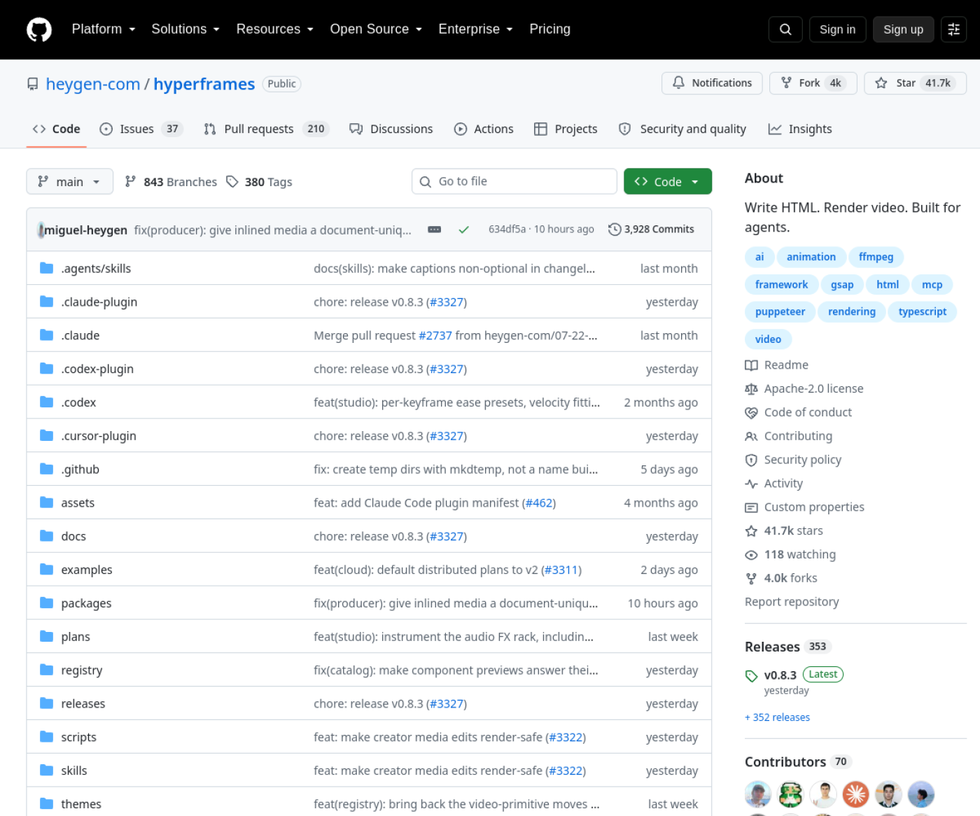This screenshot has width=980, height=816.
Task: Expand the commit message ellipsis icon
Action: tap(435, 230)
